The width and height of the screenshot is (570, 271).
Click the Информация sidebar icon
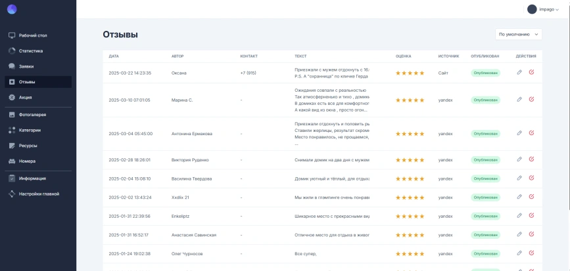(12, 178)
